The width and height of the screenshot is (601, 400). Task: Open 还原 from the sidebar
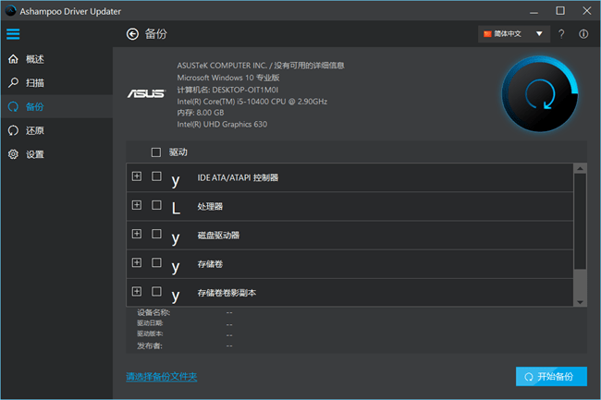(35, 130)
